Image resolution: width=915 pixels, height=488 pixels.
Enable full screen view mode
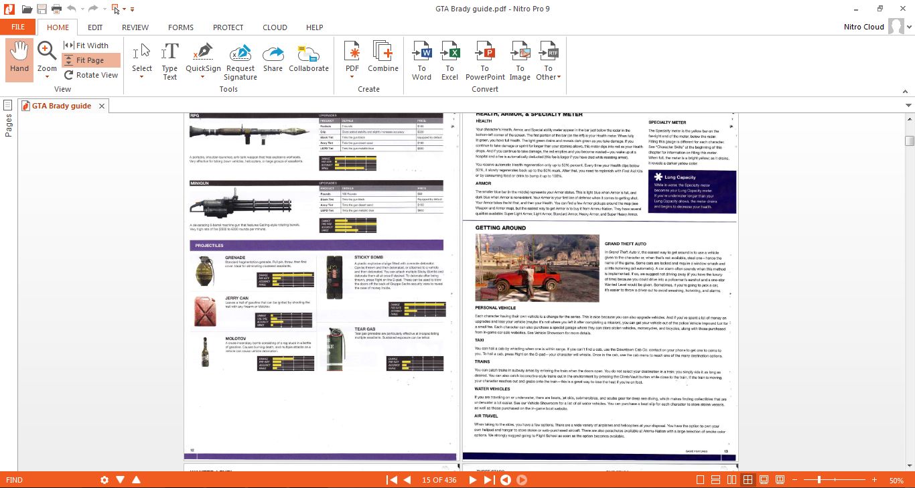[x=764, y=480]
